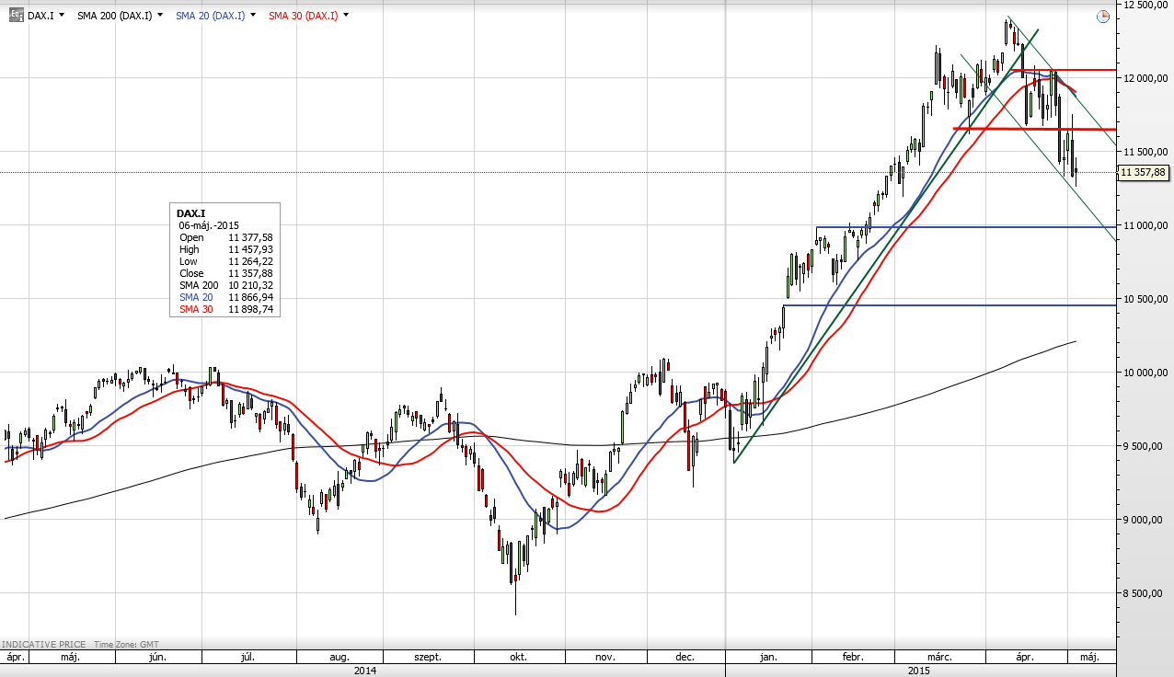Expand the SMA 200 (DAX.I) dropdown arrow

tap(161, 16)
